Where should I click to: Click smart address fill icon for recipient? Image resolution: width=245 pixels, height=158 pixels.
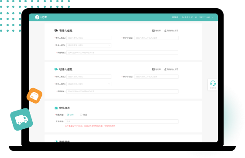point(166,69)
